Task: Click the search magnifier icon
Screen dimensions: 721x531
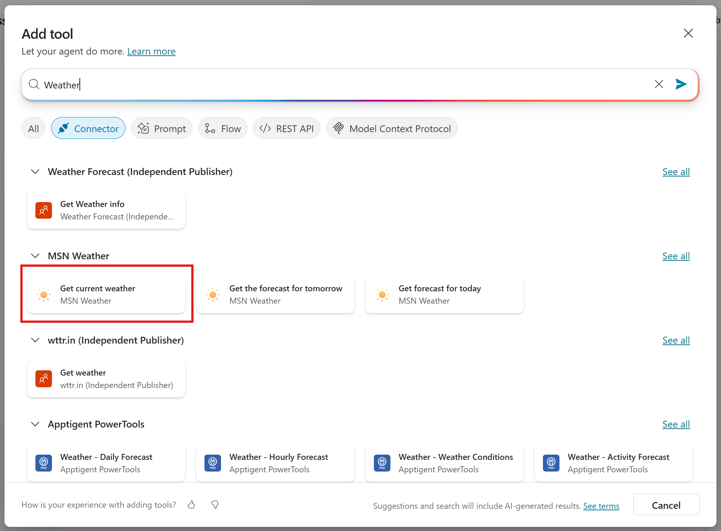Action: pyautogui.click(x=34, y=84)
